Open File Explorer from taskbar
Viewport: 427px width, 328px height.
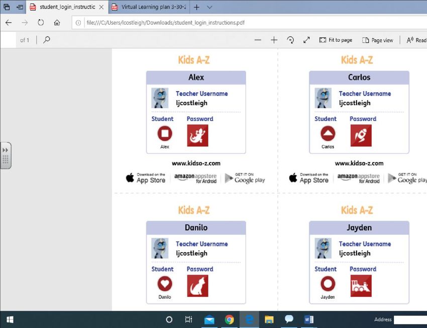pyautogui.click(x=269, y=319)
